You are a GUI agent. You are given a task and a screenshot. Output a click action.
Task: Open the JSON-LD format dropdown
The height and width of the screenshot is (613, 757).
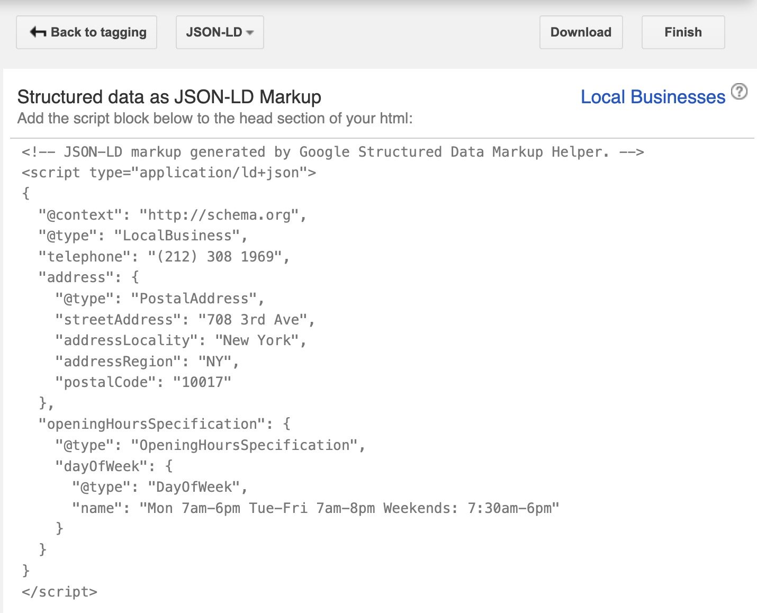[x=219, y=32]
